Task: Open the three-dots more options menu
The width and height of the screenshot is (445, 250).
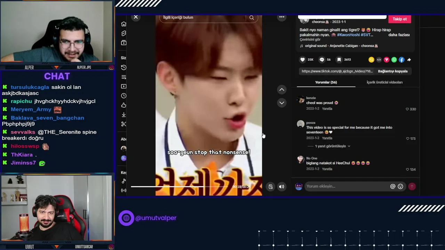Action: 282,17
